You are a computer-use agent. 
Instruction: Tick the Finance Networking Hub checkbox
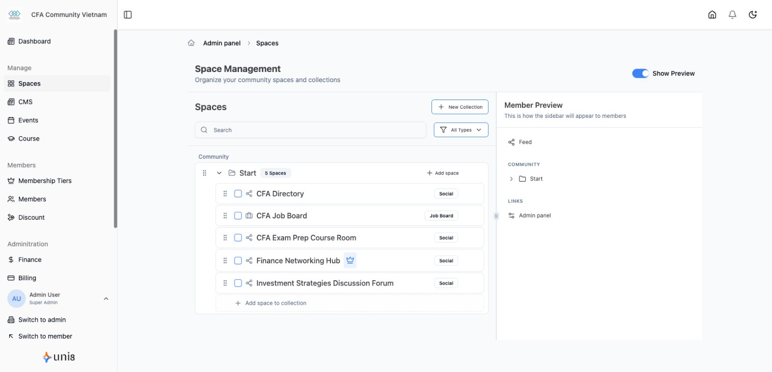[238, 260]
